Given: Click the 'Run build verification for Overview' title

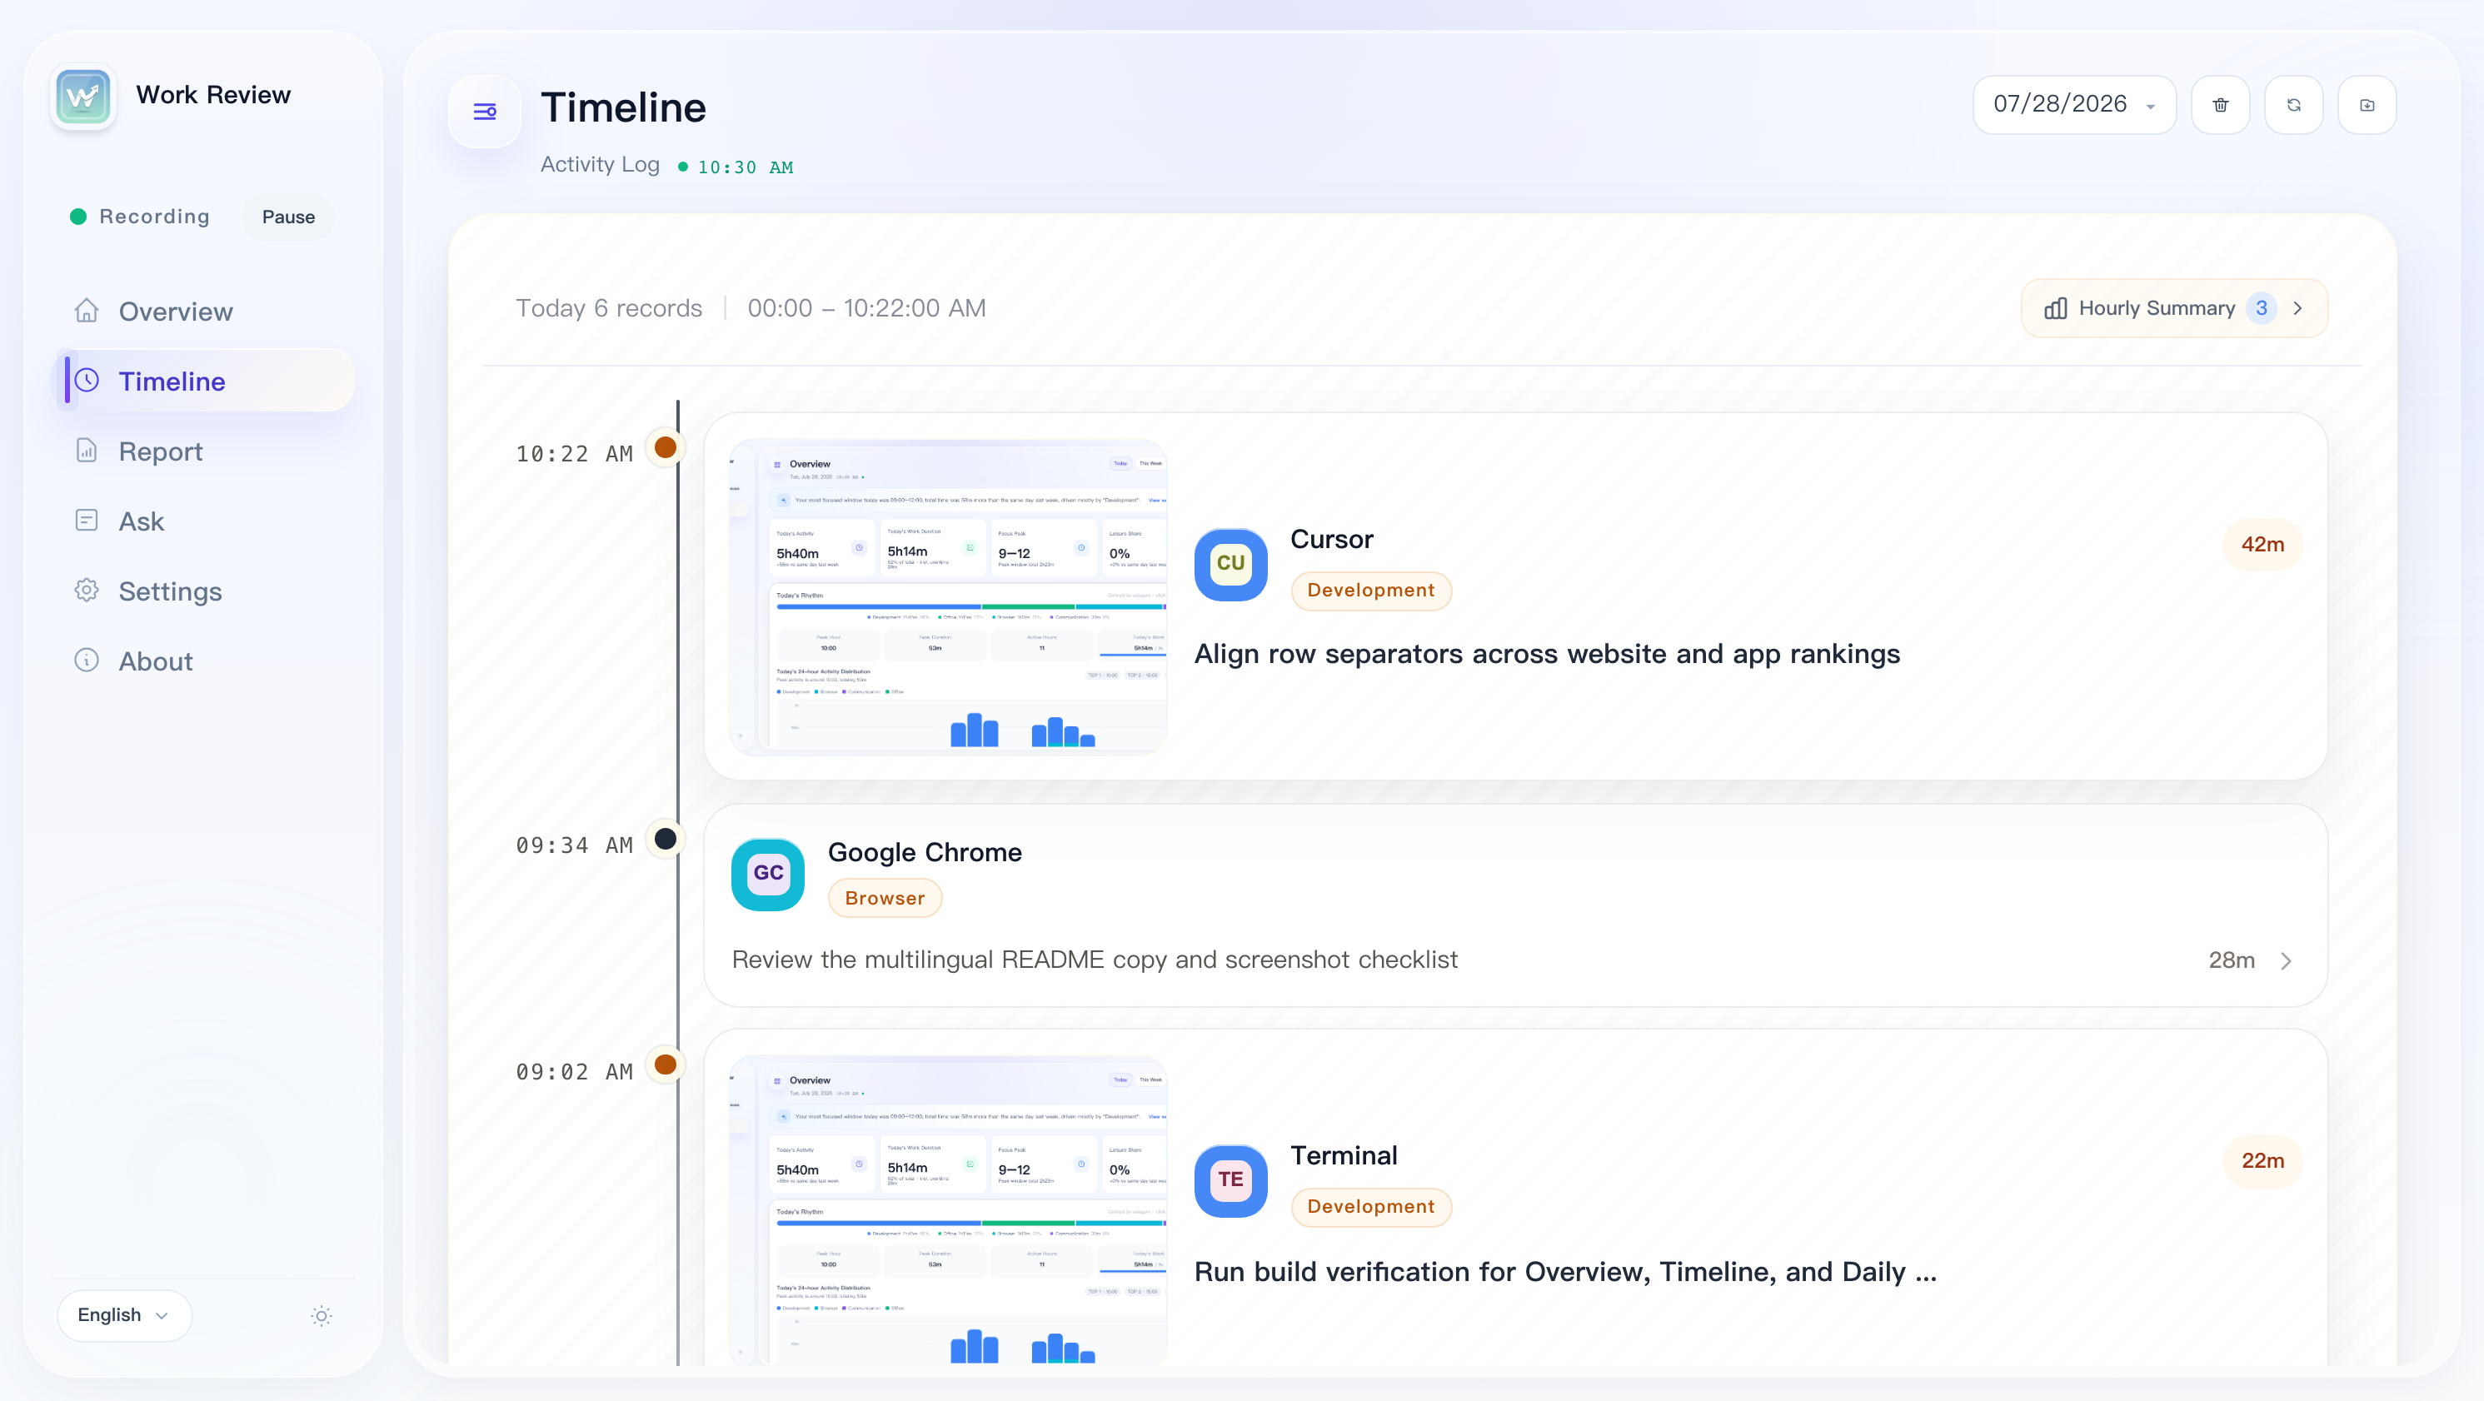Looking at the screenshot, I should click(x=1565, y=1272).
